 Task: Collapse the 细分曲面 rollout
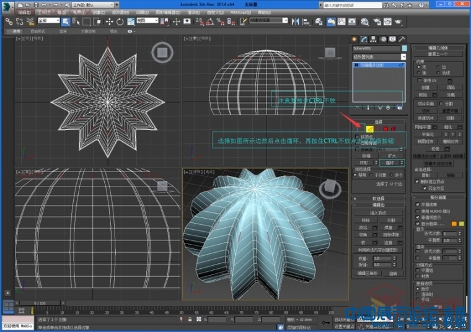(438, 198)
